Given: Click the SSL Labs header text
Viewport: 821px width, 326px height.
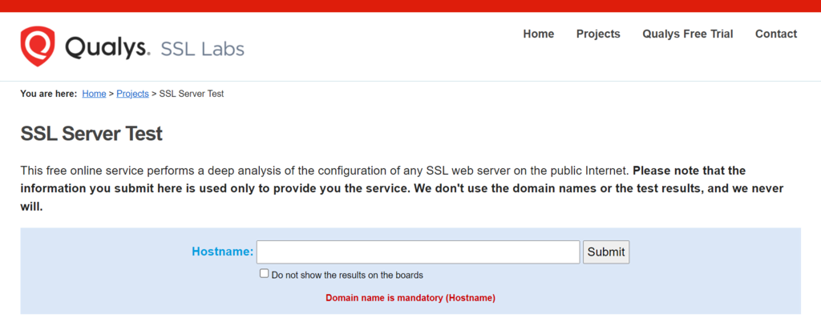Looking at the screenshot, I should pyautogui.click(x=202, y=49).
